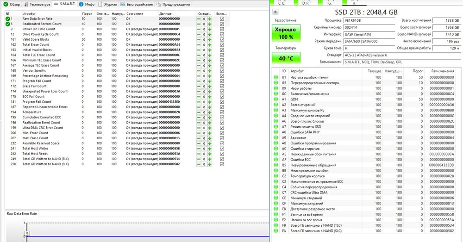Click minus offset icon for Total Host Reads

pos(199,154)
